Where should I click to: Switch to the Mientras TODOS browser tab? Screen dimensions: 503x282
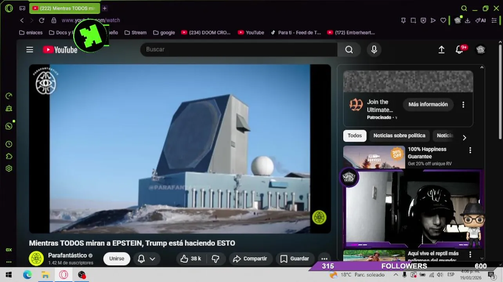[x=64, y=8]
